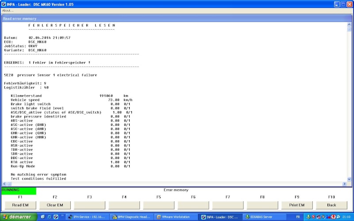The width and height of the screenshot is (354, 221).
Task: Click the Error memory status label
Action: (x=176, y=190)
